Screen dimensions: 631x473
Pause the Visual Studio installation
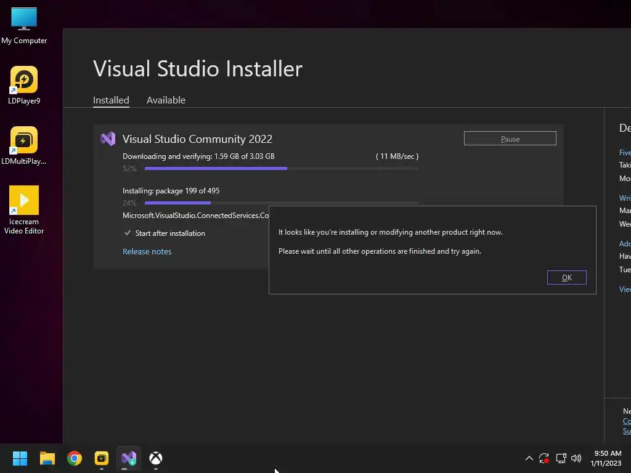pos(510,139)
